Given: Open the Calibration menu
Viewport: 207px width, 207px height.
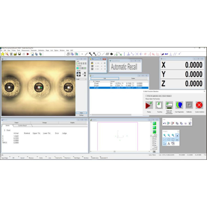Looking at the screenshot, I should (x=41, y=51).
